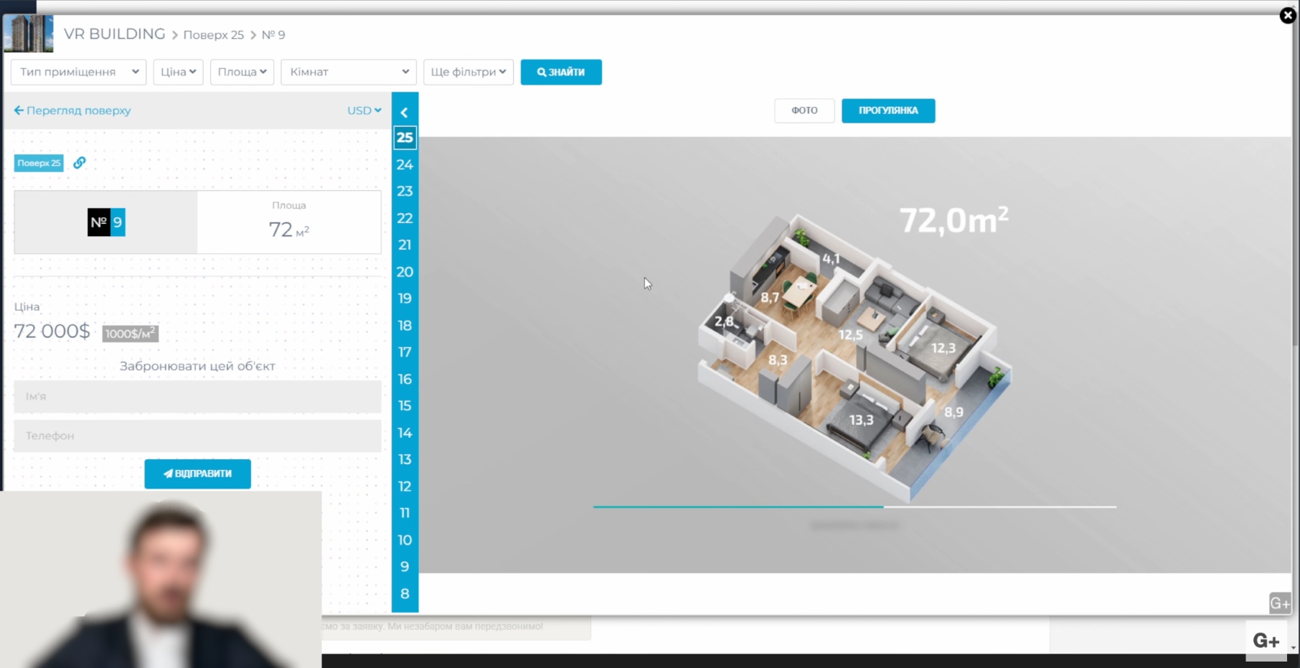Select floor 15 in the floor list
The image size is (1300, 668).
point(405,405)
